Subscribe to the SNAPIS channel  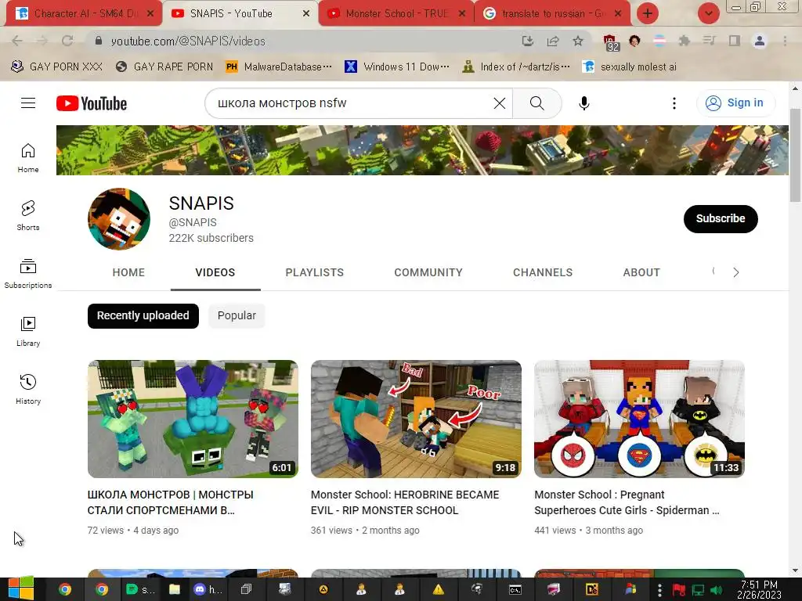[721, 219]
